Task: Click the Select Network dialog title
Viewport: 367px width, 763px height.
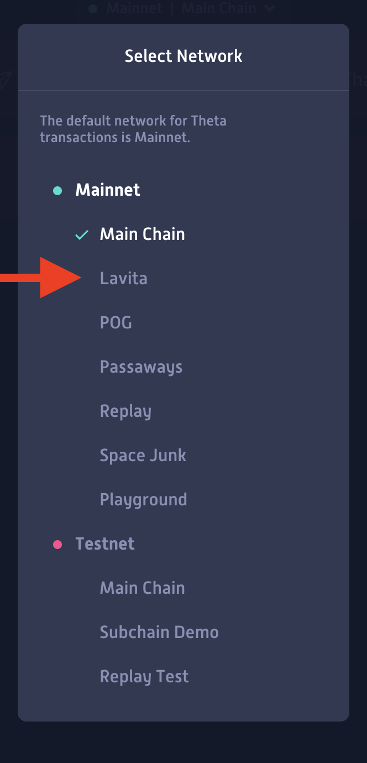Action: click(x=183, y=56)
